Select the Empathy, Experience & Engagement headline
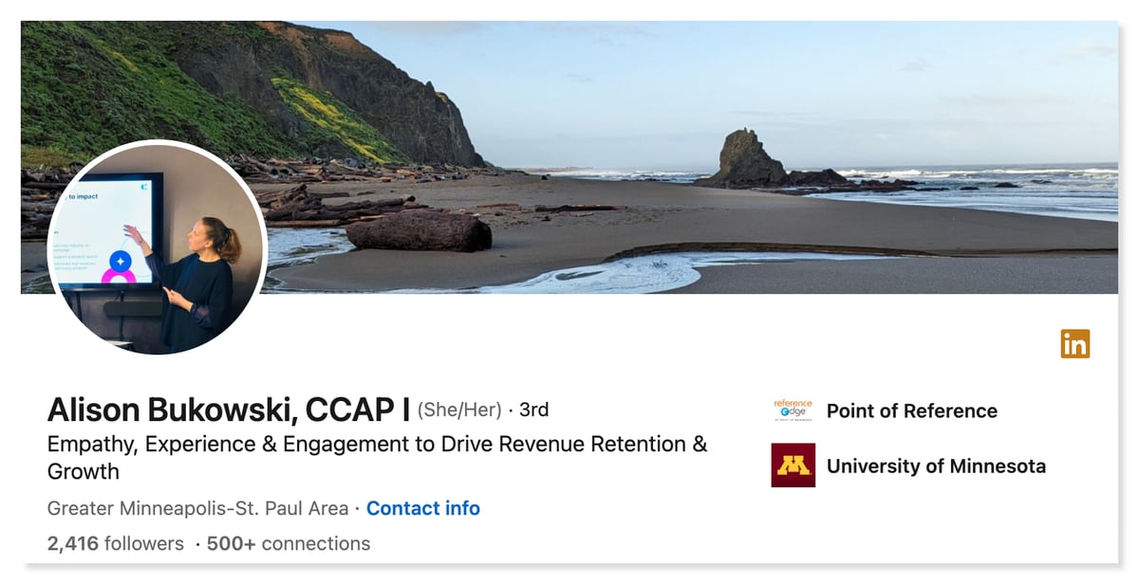1139x584 pixels. [x=378, y=457]
